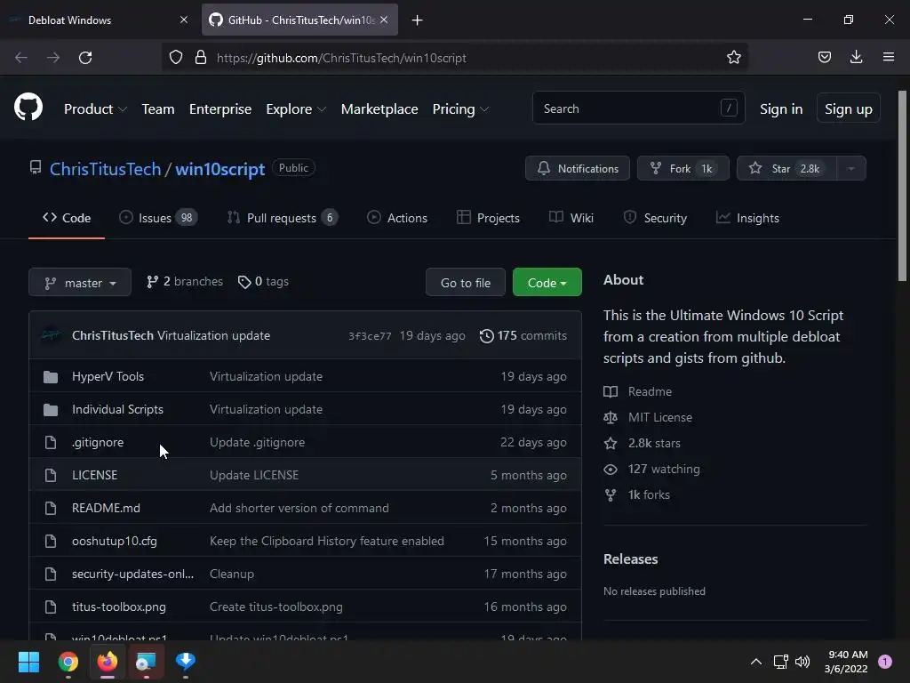Screen dimensions: 910x683
Task: Open the Product menu
Action: pyautogui.click(x=95, y=109)
